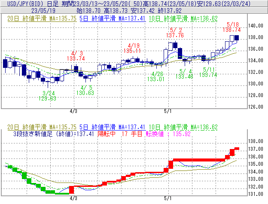
Task: Click the 転換値 : 135.92 text
Action: coord(168,134)
